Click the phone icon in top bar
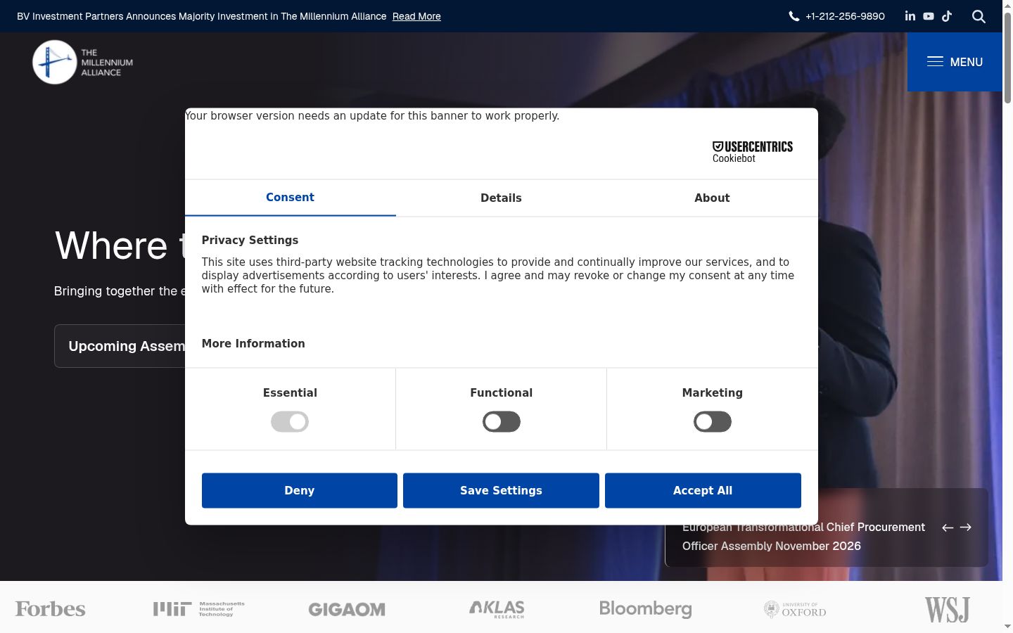 [794, 16]
